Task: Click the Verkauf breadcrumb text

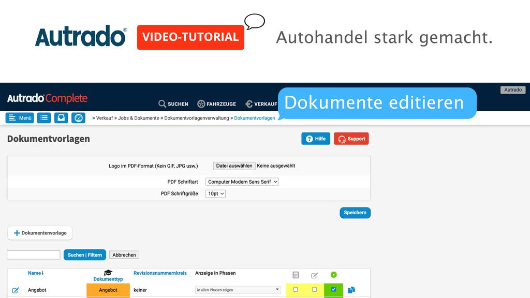Action: pyautogui.click(x=105, y=118)
